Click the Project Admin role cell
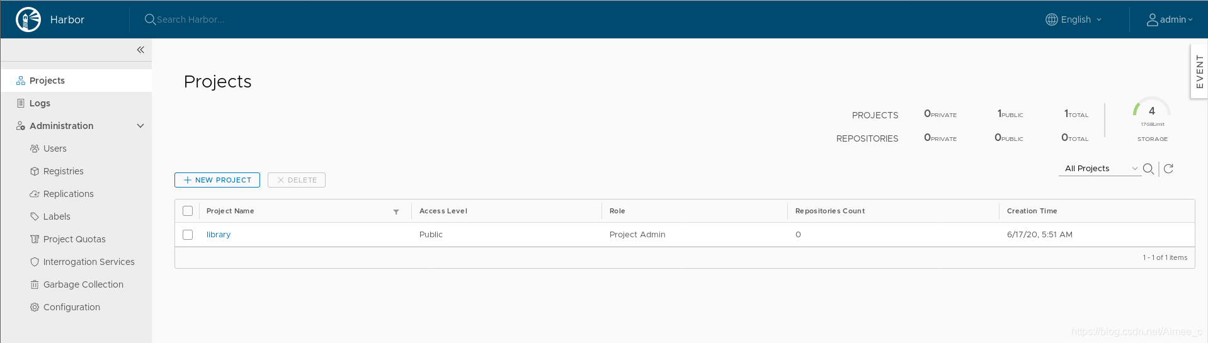The height and width of the screenshot is (343, 1208). (637, 235)
